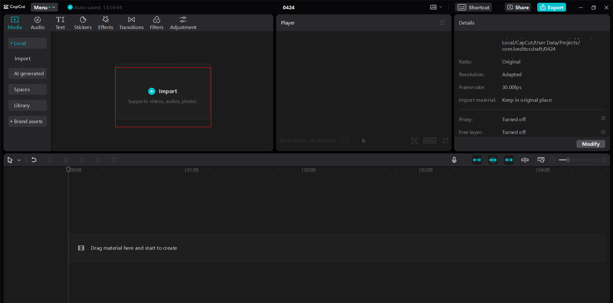Click the Split clip icon
The width and height of the screenshot is (613, 303).
tap(66, 160)
